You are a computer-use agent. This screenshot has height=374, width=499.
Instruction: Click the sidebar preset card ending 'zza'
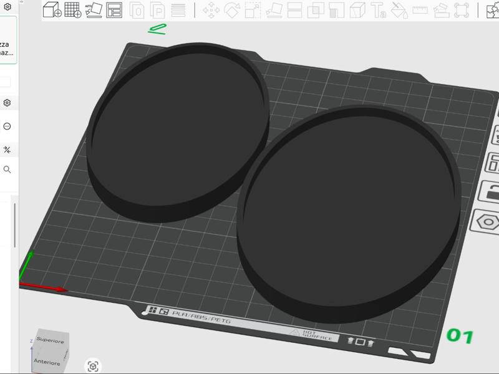pos(8,41)
